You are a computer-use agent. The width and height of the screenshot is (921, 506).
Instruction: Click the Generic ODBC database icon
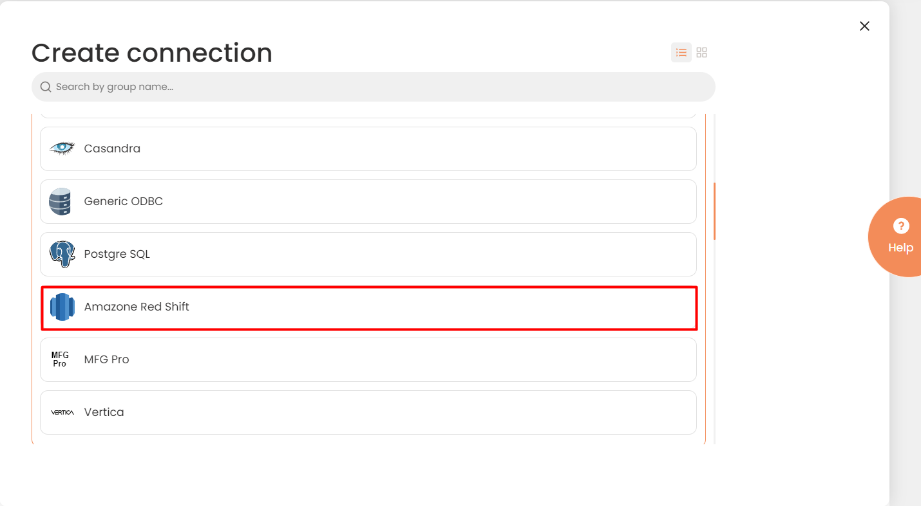click(x=61, y=201)
